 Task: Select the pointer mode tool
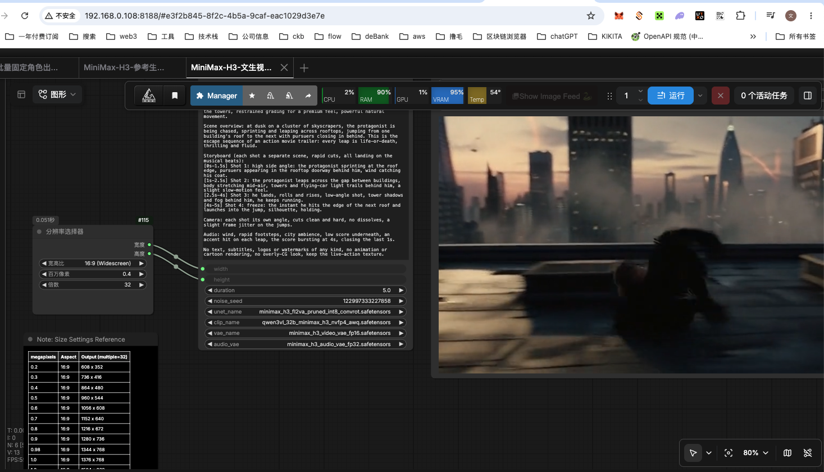693,453
